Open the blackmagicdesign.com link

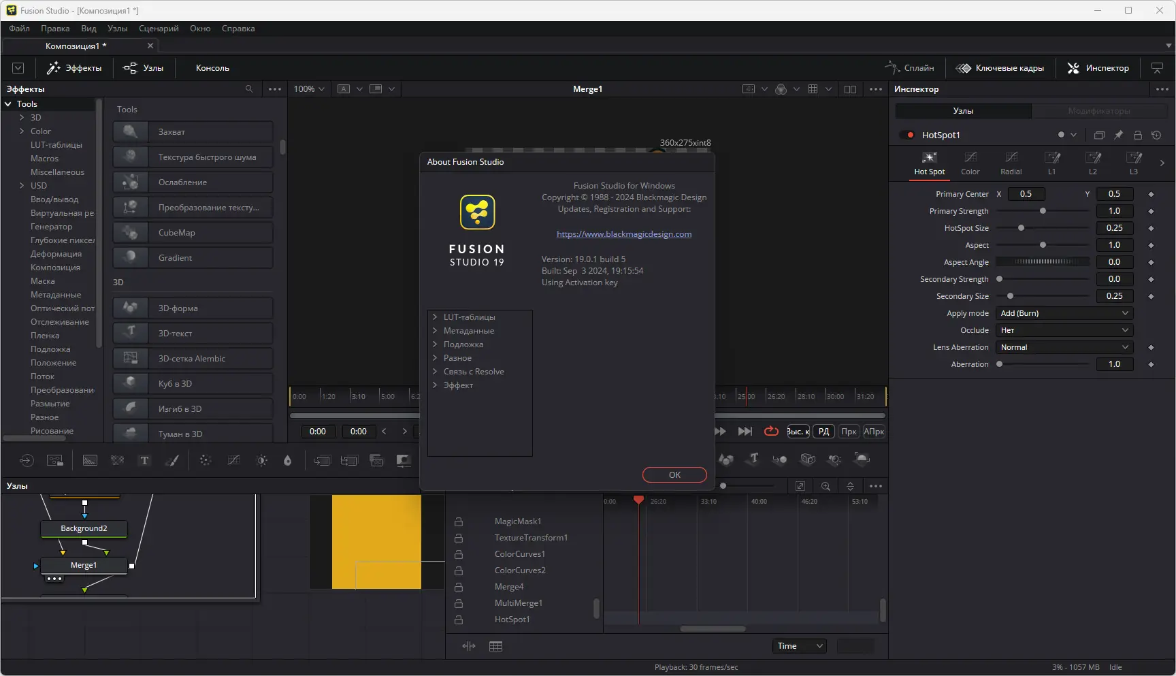coord(624,234)
